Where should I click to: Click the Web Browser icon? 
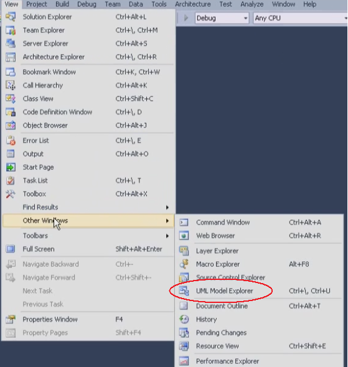coord(184,236)
